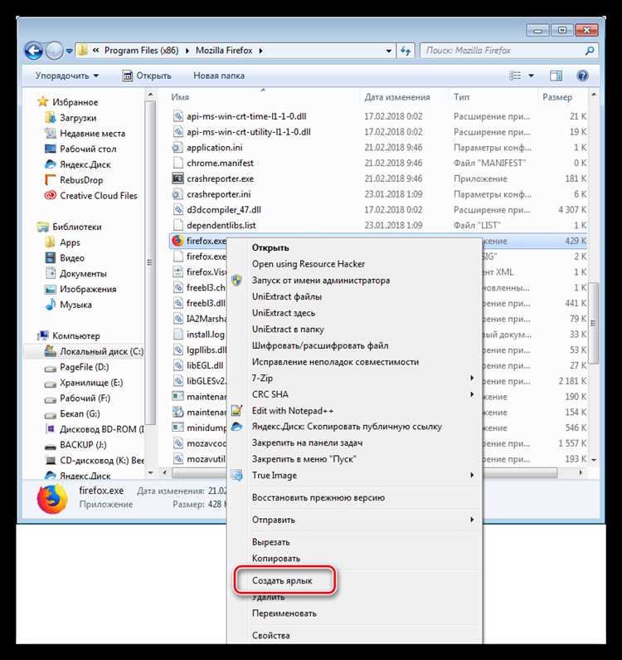Viewport: 622px width, 660px height.
Task: Select the chrome.manifest file
Action: point(220,164)
